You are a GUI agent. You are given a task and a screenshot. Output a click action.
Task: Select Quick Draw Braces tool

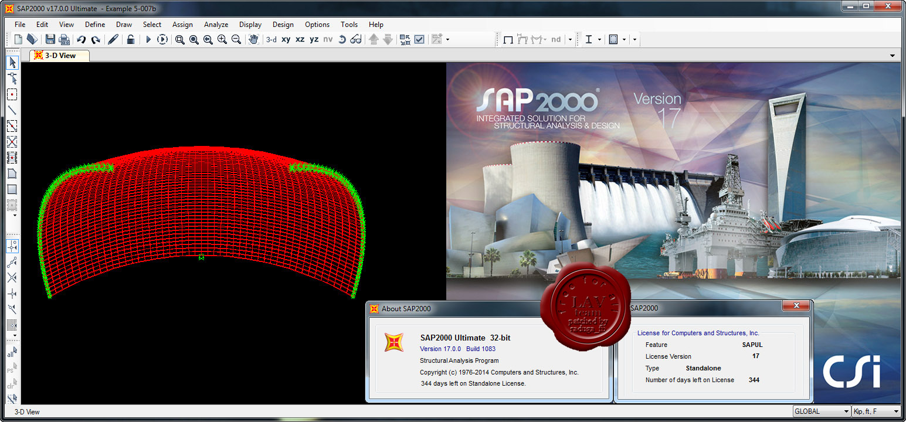[x=12, y=142]
